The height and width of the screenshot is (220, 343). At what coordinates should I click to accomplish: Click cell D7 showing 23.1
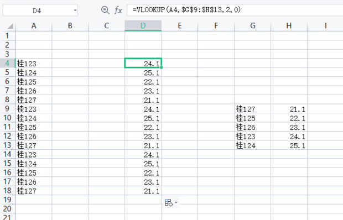click(x=143, y=91)
